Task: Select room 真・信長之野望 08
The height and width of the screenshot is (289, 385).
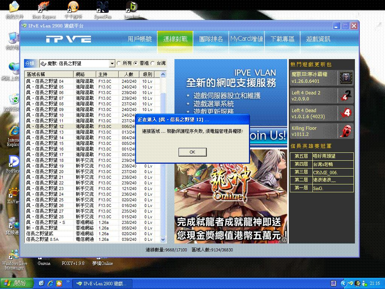Action: (92, 104)
